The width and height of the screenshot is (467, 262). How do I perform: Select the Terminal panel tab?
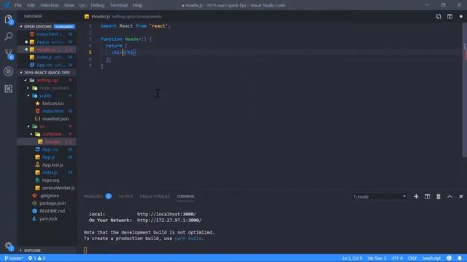pyautogui.click(x=186, y=196)
